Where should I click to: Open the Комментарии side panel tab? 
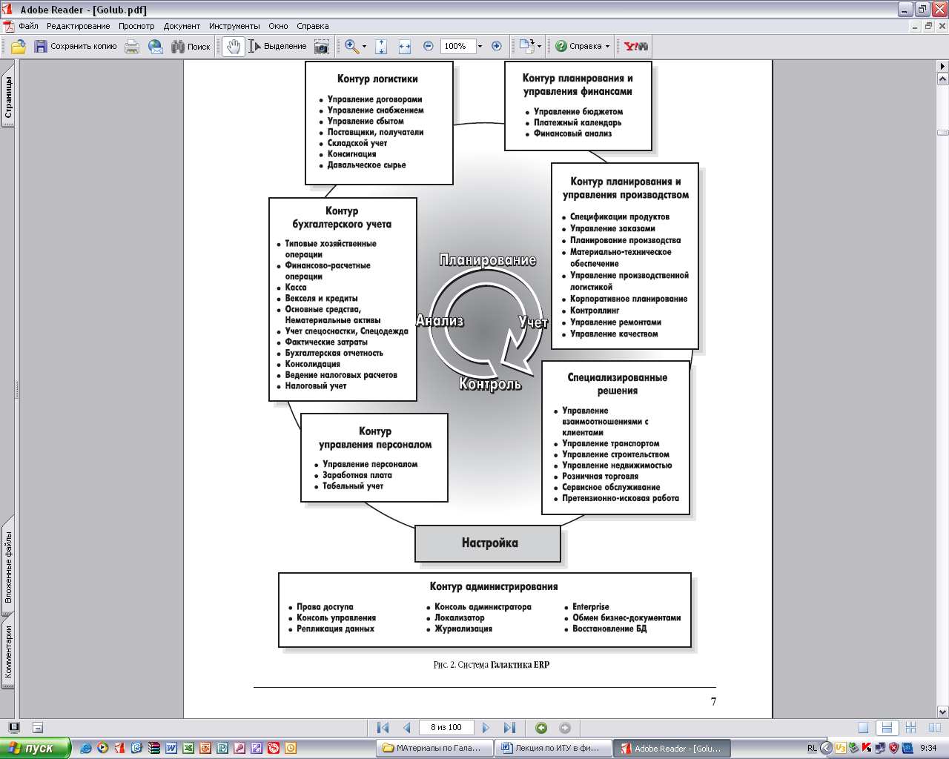[8, 652]
